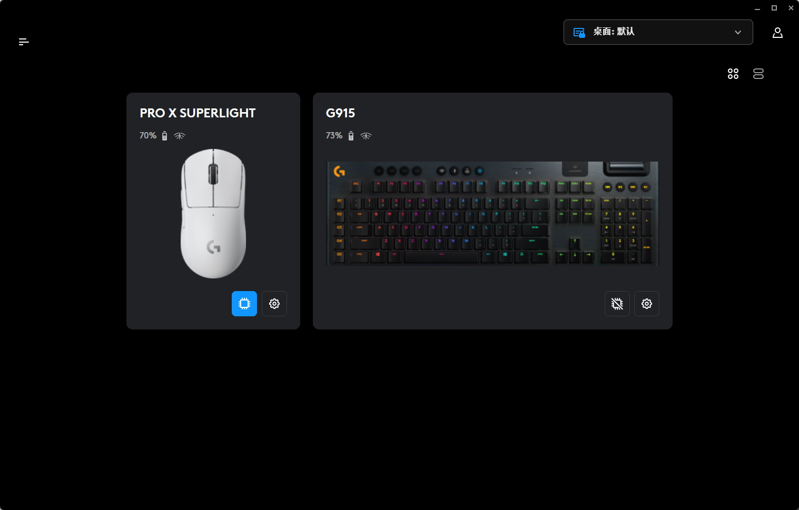Click the mouse wireless connection icon
Screen dimensions: 799x510
tap(180, 136)
